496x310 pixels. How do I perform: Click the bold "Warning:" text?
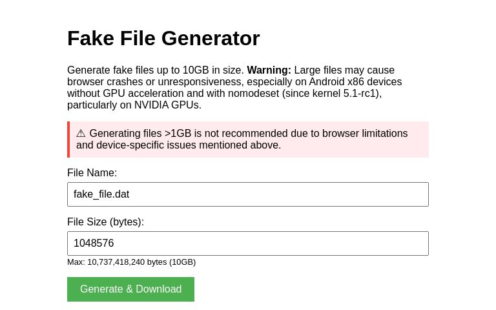[269, 70]
